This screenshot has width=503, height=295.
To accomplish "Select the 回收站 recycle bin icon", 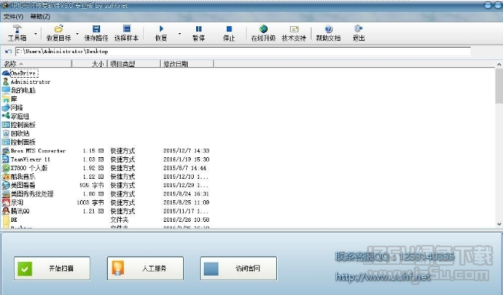I will pos(6,133).
